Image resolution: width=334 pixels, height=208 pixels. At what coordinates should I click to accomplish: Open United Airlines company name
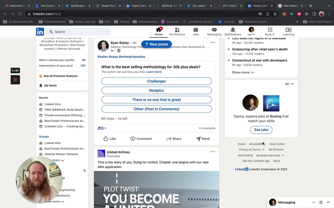pyautogui.click(x=118, y=152)
